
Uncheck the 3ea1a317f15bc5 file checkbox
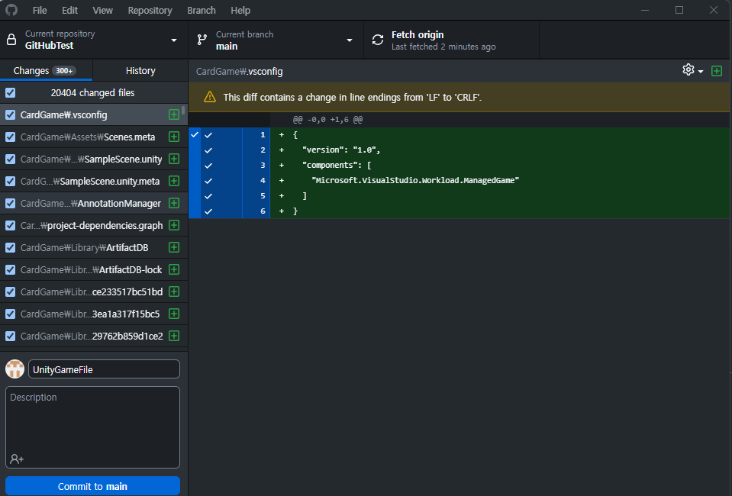10,314
